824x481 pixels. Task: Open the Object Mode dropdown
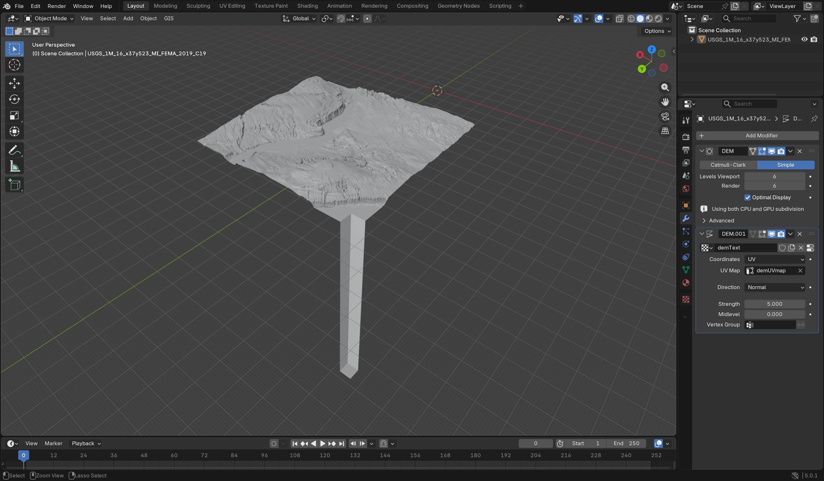click(x=50, y=19)
